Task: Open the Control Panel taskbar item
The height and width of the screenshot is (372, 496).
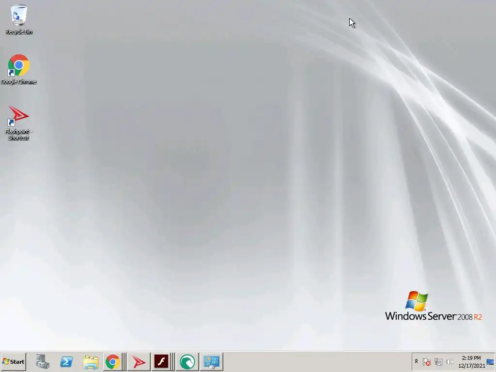Action: coord(212,361)
